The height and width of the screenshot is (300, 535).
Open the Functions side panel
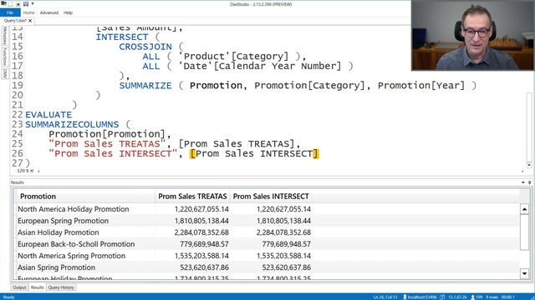pos(5,57)
